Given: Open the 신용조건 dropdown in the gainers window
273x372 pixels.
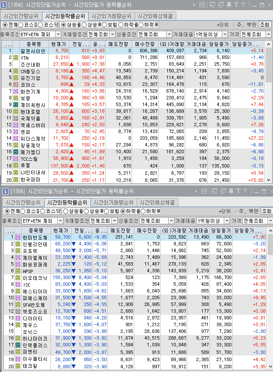Looking at the screenshot, I should [x=169, y=35].
